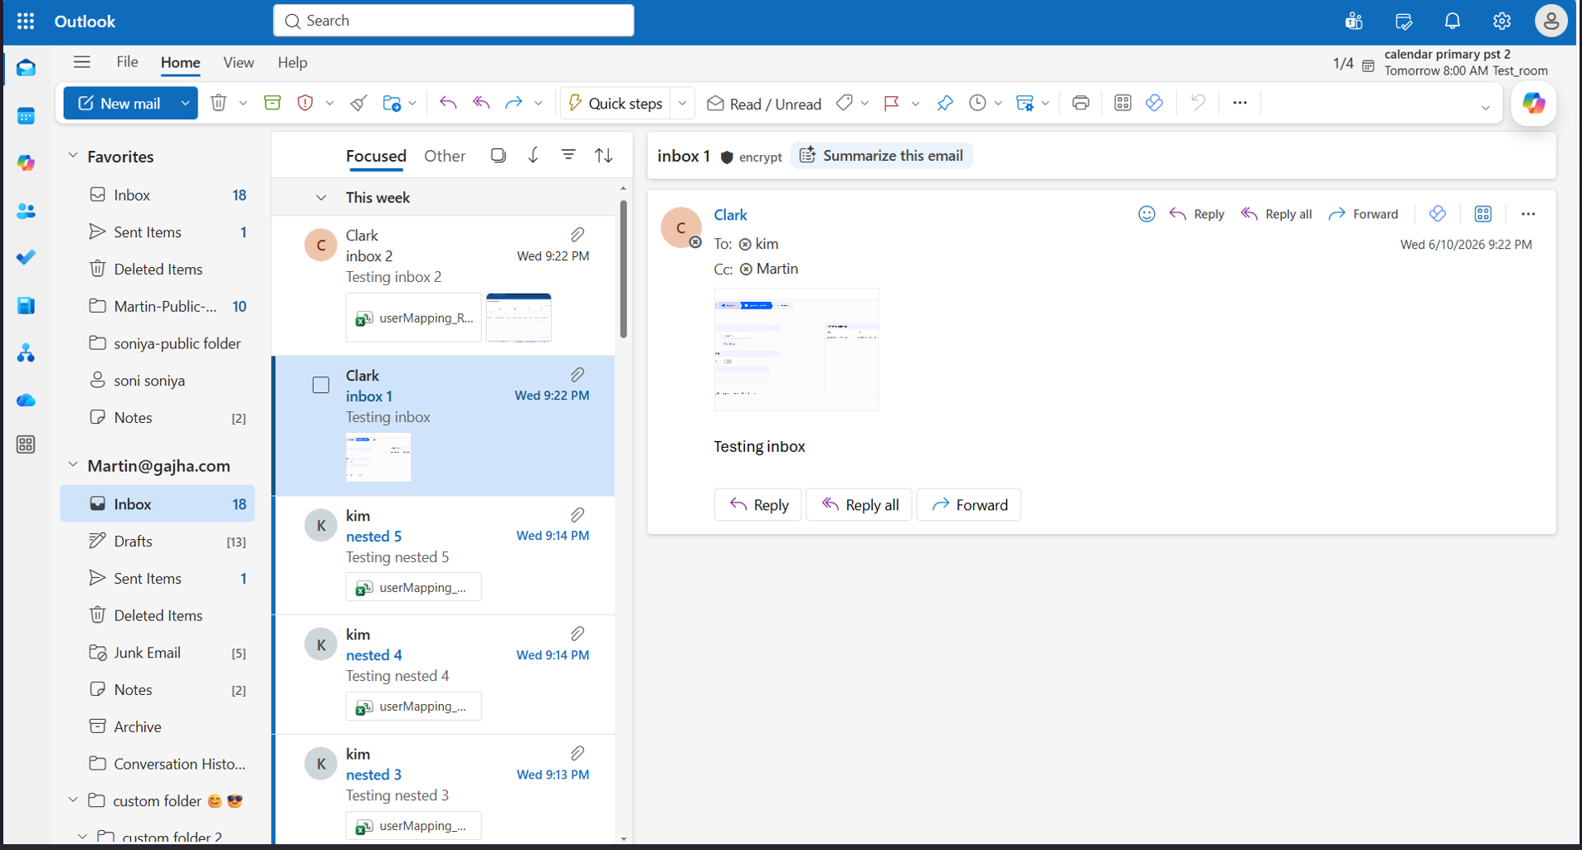
Task: Click the Reply arrow in ribbon
Action: [448, 103]
